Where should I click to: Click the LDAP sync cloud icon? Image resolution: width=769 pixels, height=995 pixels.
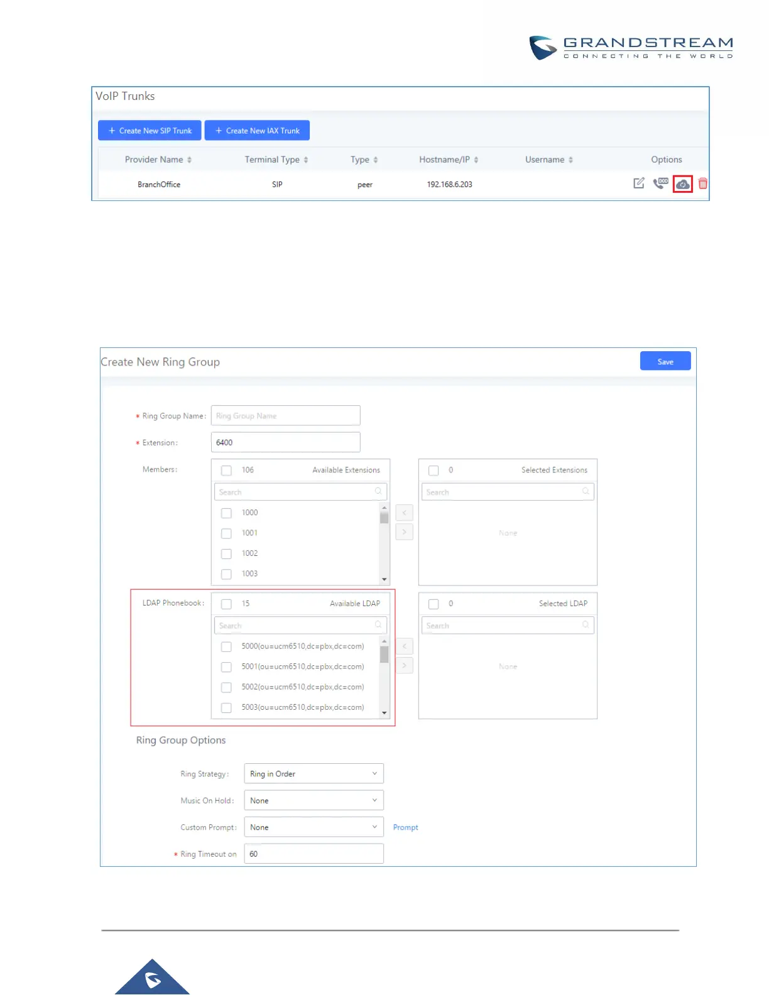click(x=682, y=184)
